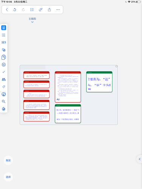
Task: Select the marker strokes tool
Action: click(x=4, y=79)
